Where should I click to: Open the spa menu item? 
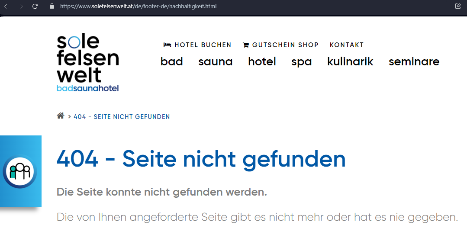coord(301,62)
